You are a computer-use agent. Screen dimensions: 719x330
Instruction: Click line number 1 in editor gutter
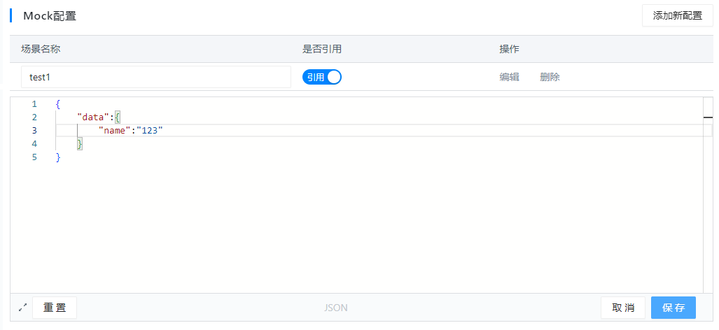[34, 104]
